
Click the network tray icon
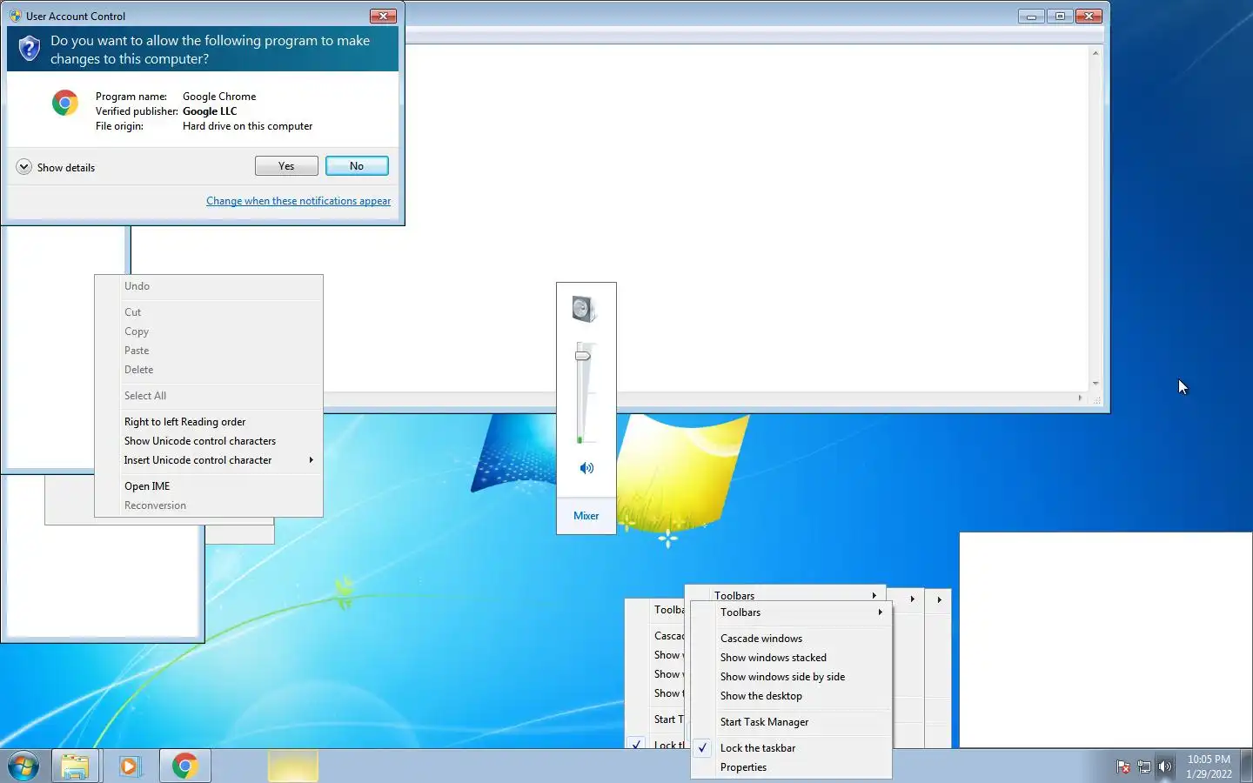1144,766
